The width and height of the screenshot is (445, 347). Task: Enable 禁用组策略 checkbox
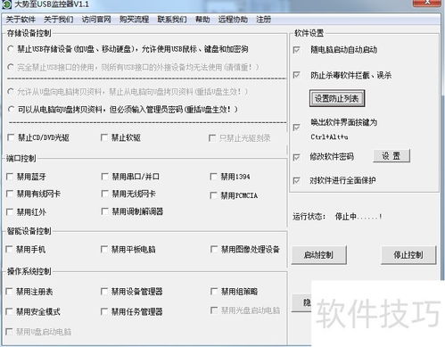(x=214, y=292)
